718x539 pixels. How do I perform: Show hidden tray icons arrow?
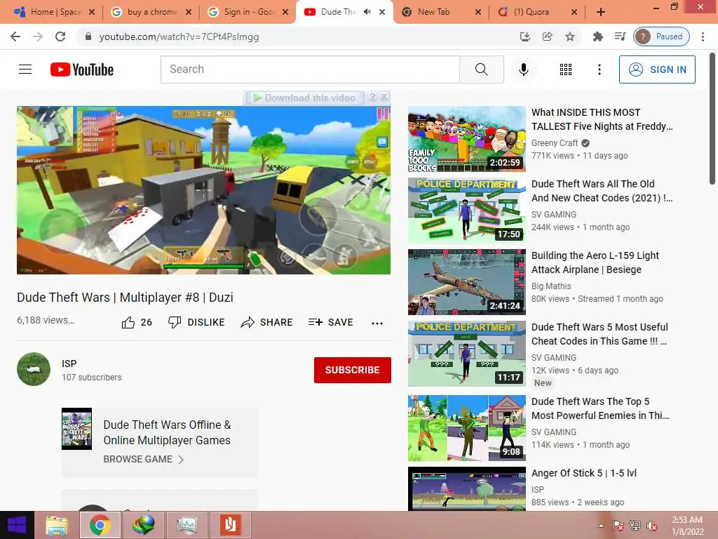pyautogui.click(x=601, y=526)
